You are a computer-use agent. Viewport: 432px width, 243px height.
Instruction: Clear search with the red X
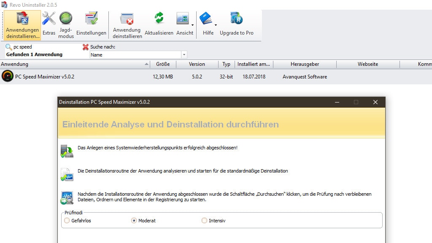[x=86, y=47]
